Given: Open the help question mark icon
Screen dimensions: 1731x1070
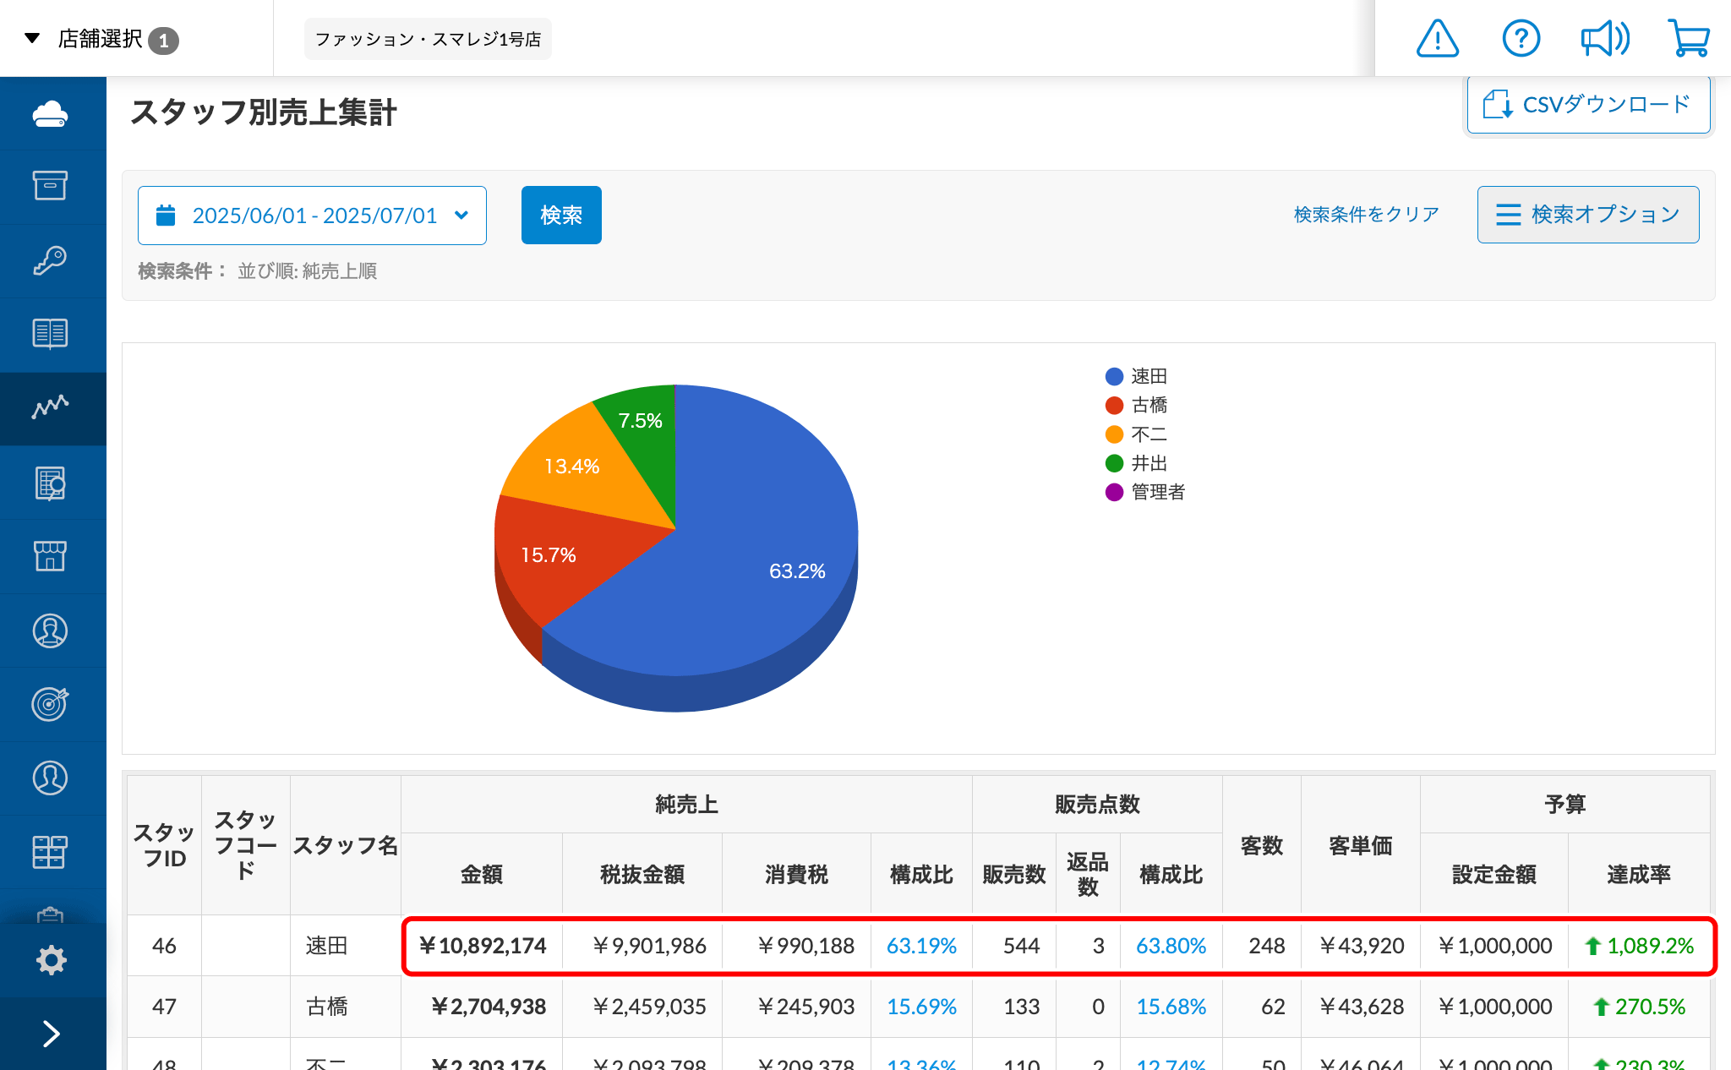Looking at the screenshot, I should click(x=1521, y=39).
